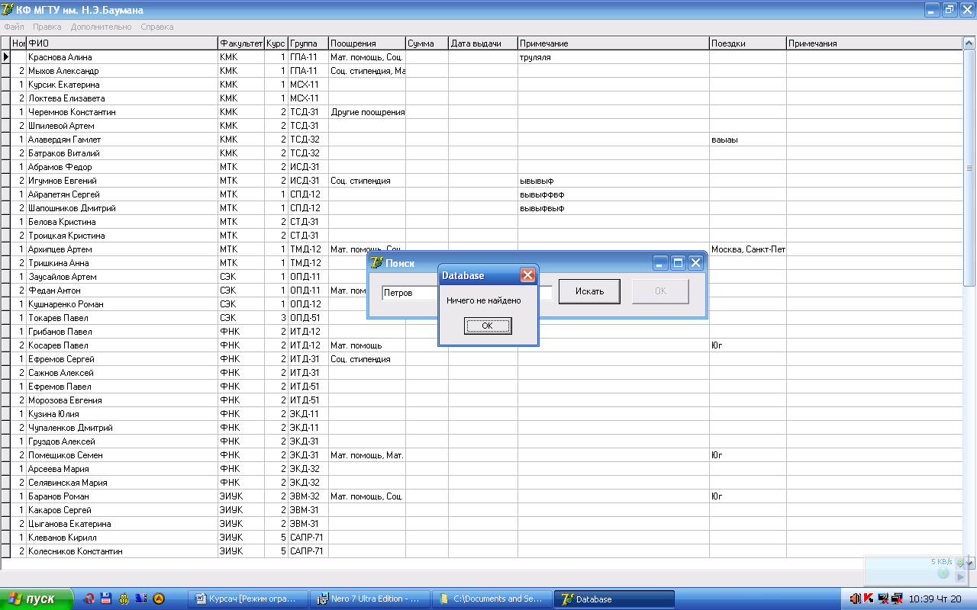Click the Дата выдачи column header
977x610 pixels.
coord(483,43)
